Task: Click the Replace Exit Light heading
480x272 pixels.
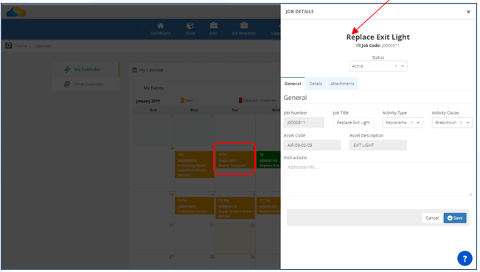Action: 378,37
